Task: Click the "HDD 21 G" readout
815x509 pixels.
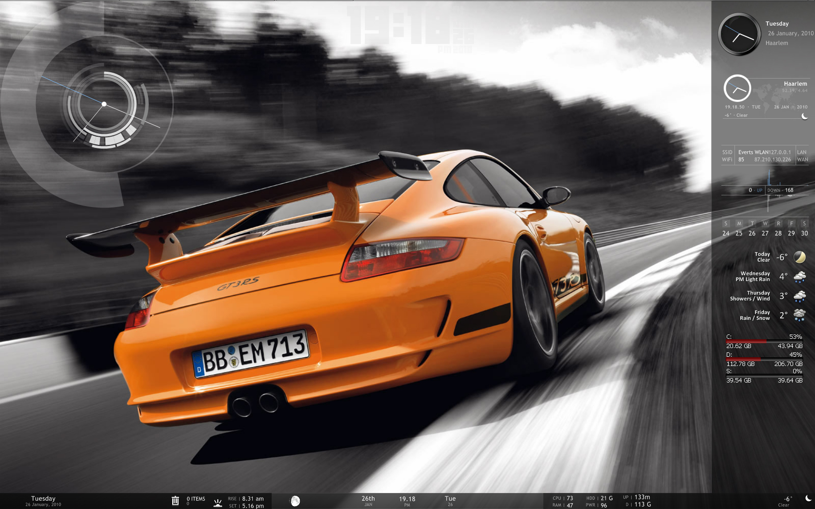Action: (600, 498)
